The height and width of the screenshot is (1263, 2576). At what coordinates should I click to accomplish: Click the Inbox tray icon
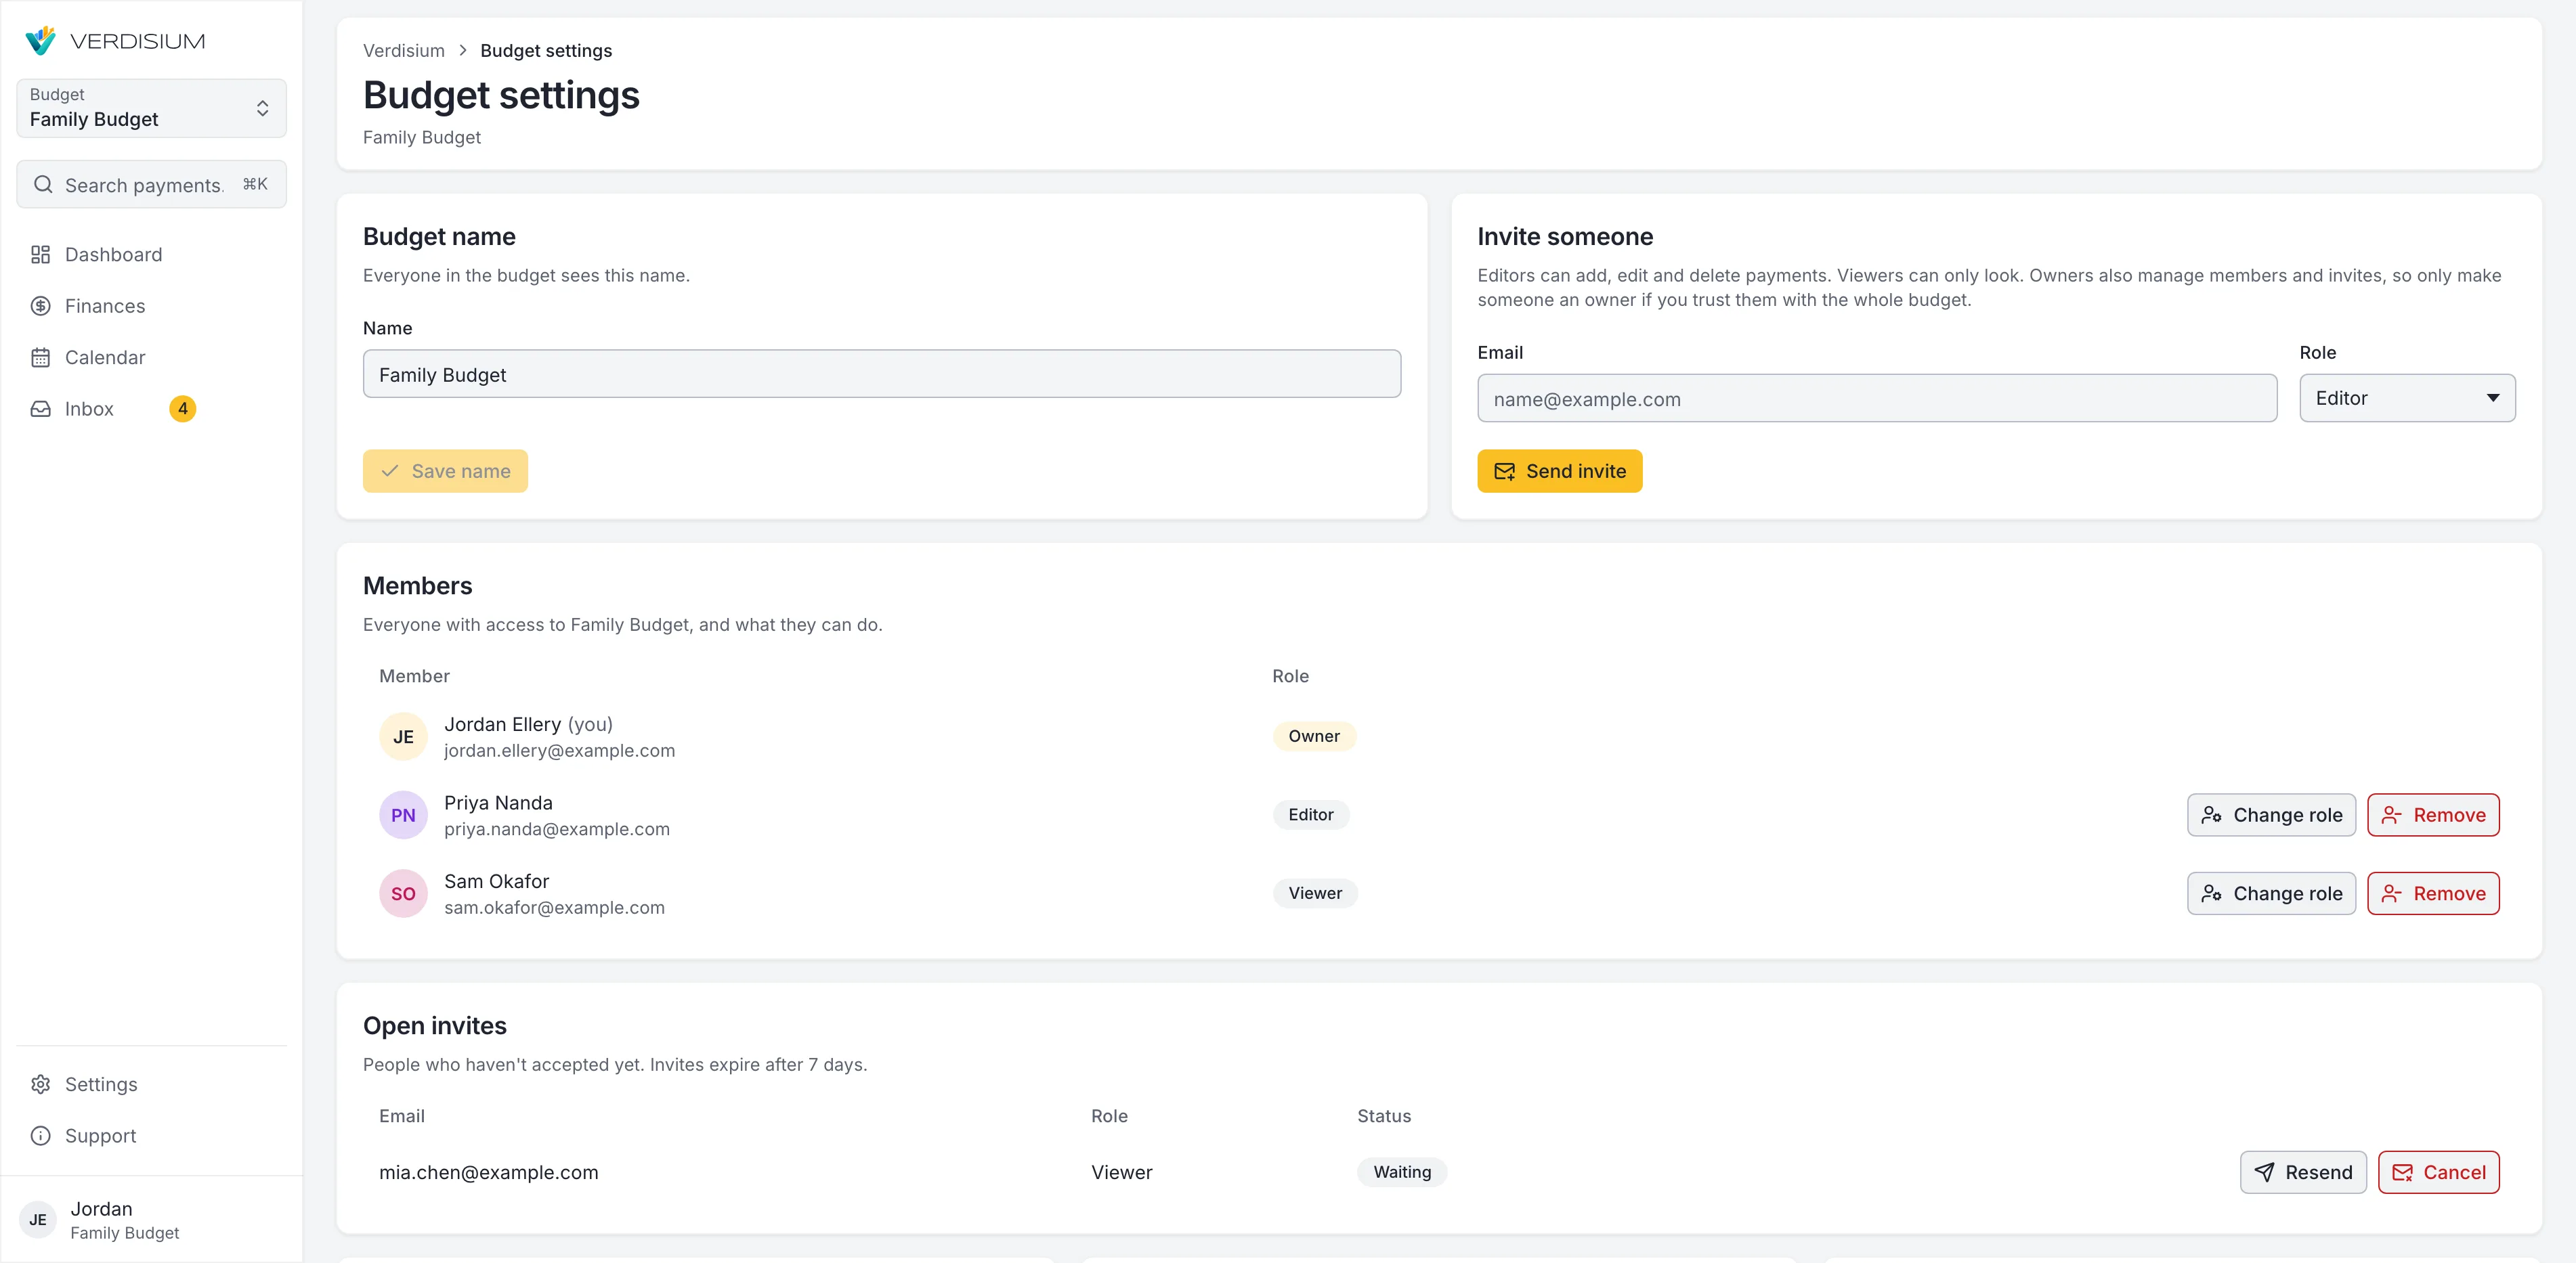click(x=40, y=409)
